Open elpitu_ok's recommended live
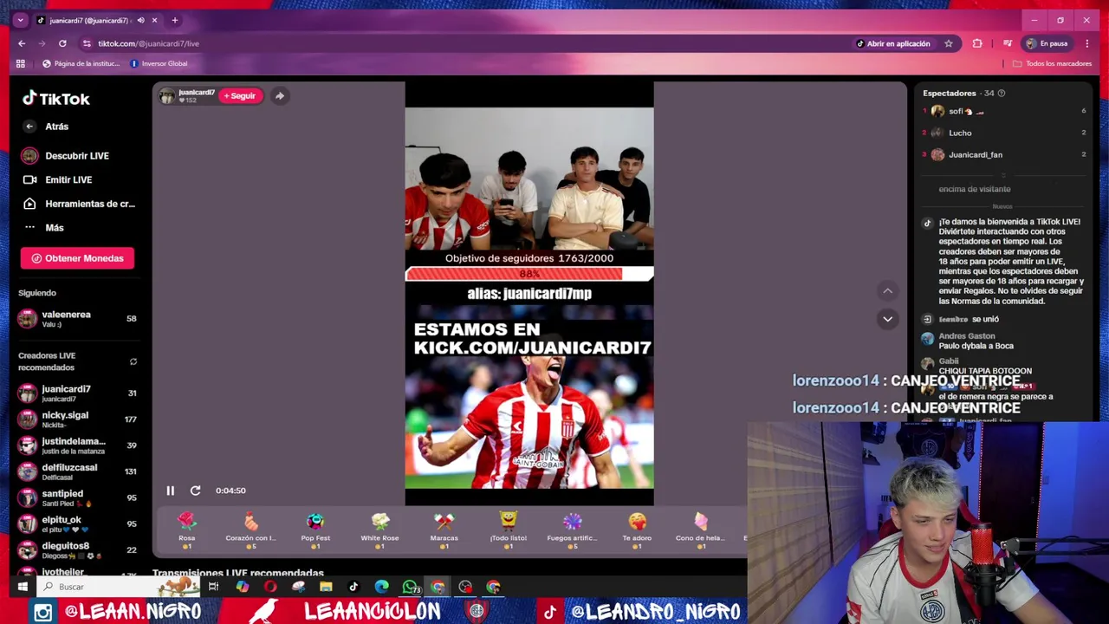The height and width of the screenshot is (624, 1109). point(77,523)
